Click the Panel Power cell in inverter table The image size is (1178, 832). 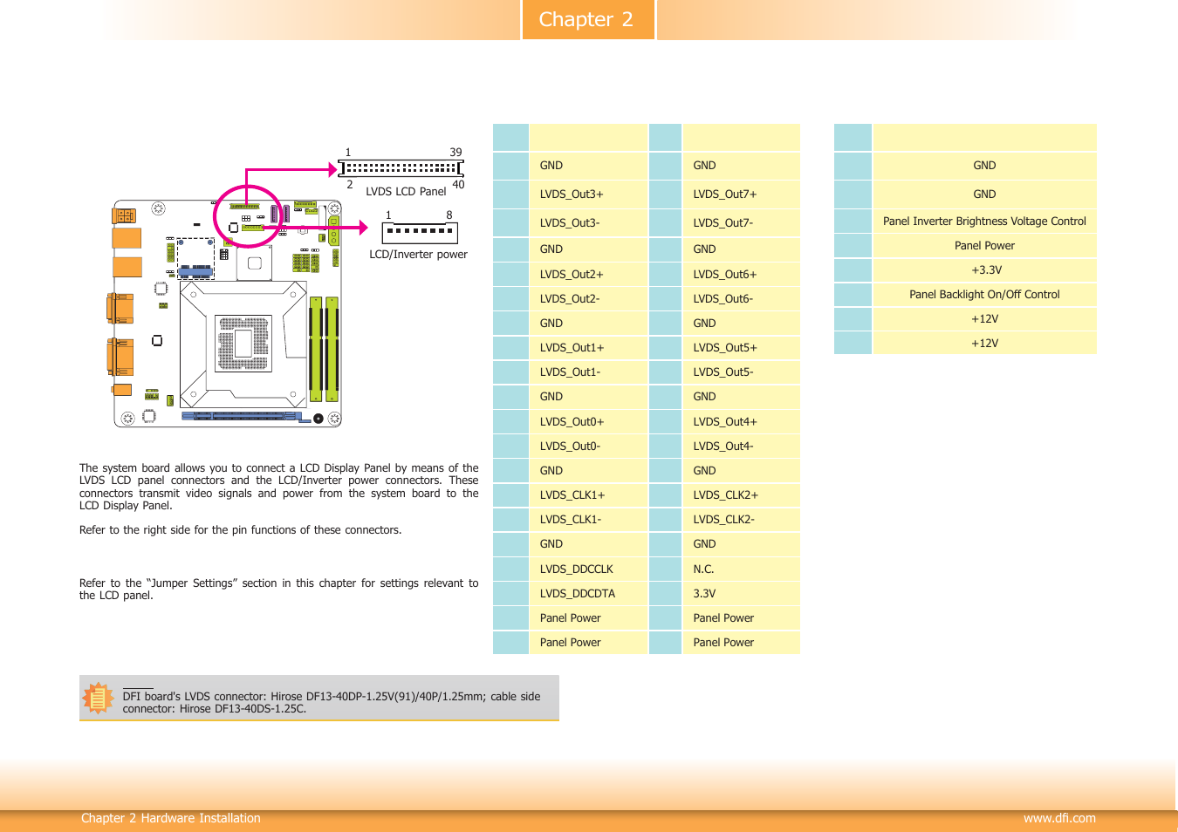click(x=985, y=246)
